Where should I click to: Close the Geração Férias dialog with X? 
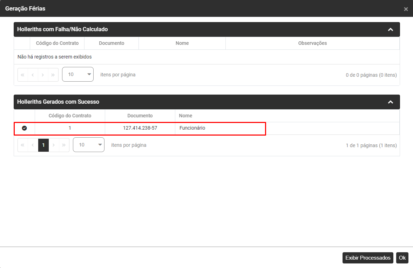(x=406, y=9)
